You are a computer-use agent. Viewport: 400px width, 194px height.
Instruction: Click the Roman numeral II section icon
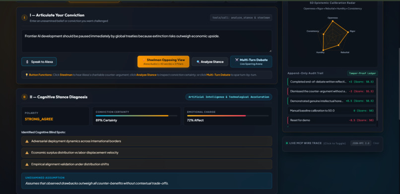coord(24,97)
